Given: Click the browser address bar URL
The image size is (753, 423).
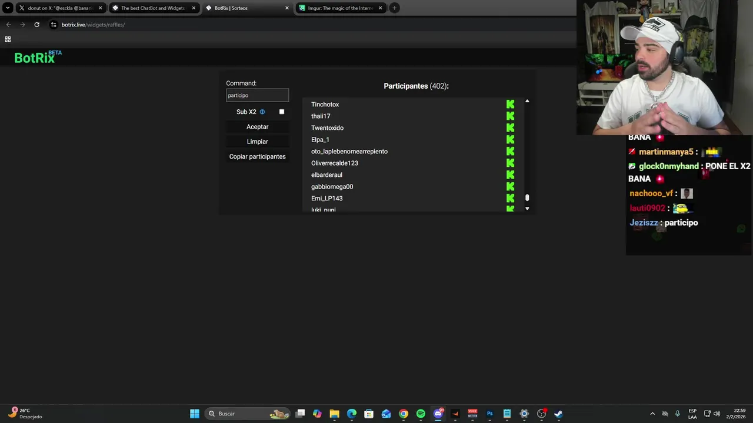Looking at the screenshot, I should (x=93, y=25).
